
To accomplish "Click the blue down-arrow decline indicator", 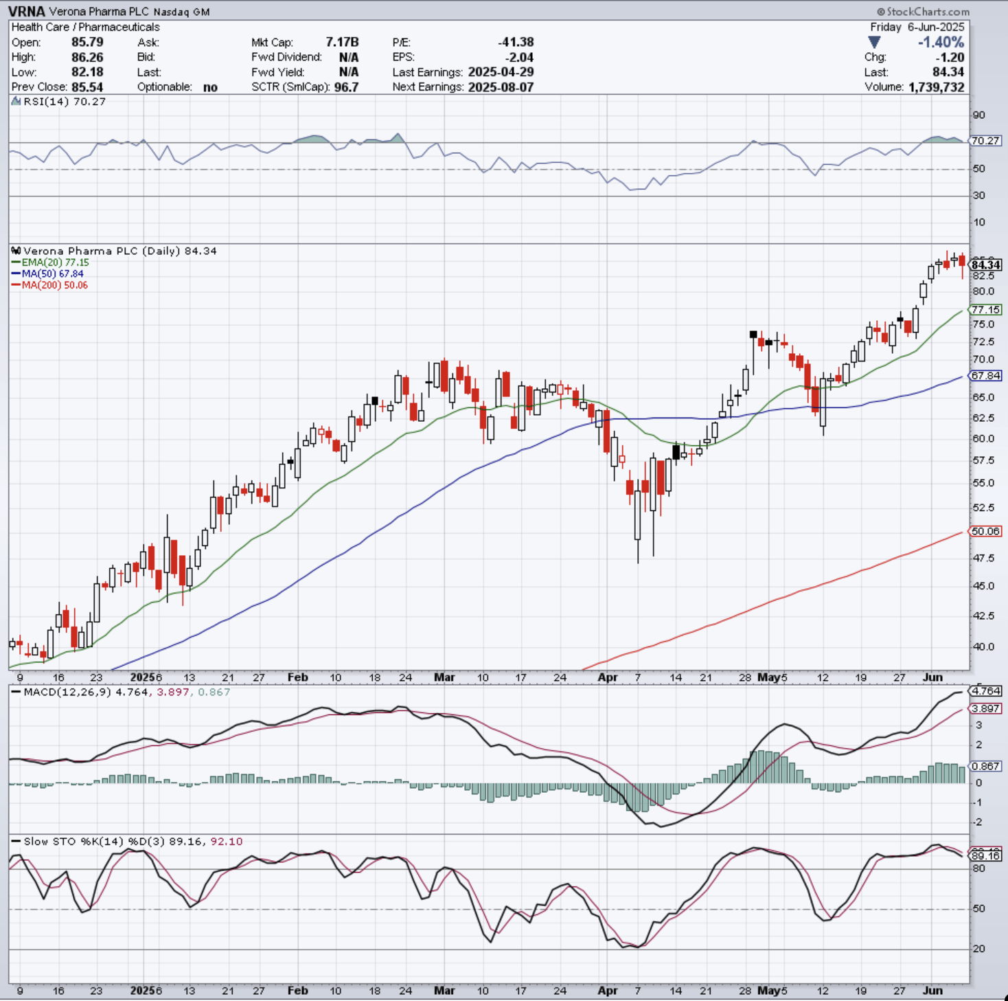I will [x=873, y=43].
